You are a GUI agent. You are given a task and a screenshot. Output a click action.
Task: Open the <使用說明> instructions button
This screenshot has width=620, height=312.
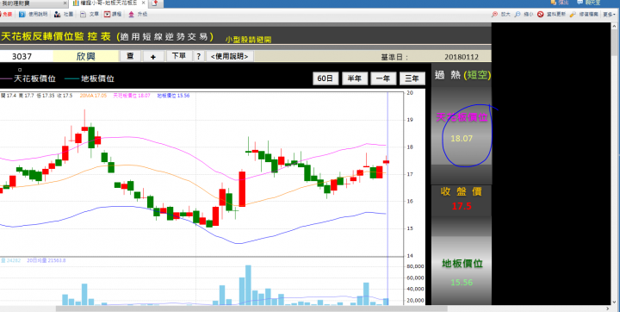pyautogui.click(x=229, y=57)
